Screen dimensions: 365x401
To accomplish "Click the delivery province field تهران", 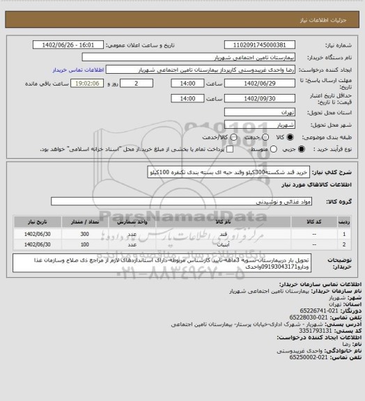I will [260, 112].
